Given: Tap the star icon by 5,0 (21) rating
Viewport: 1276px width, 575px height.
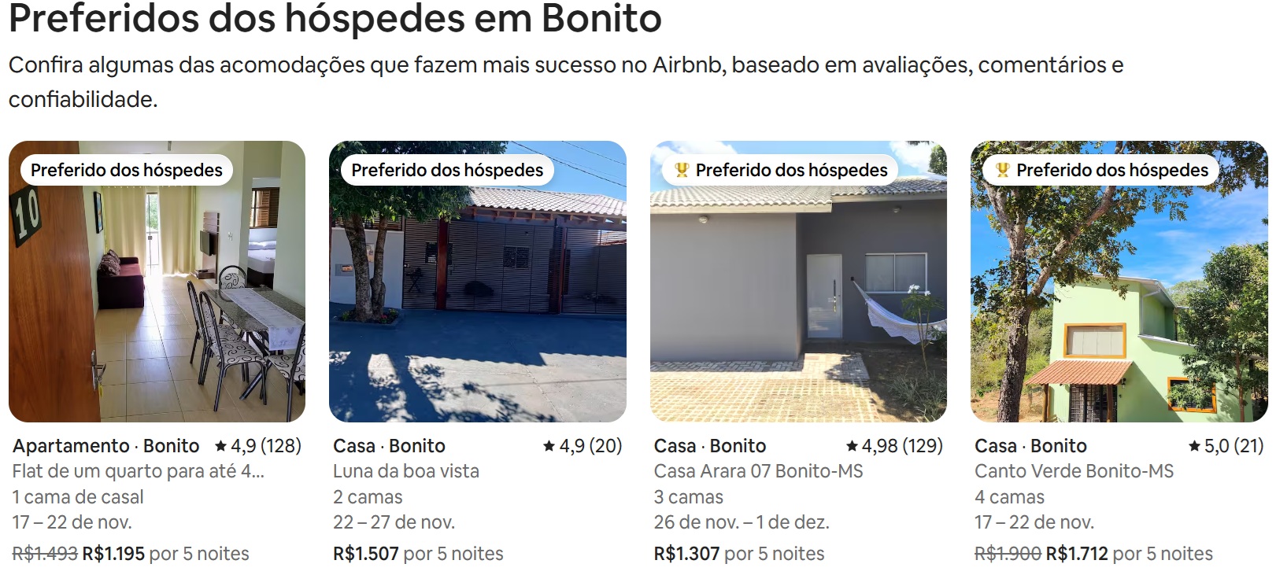Looking at the screenshot, I should click(1194, 447).
